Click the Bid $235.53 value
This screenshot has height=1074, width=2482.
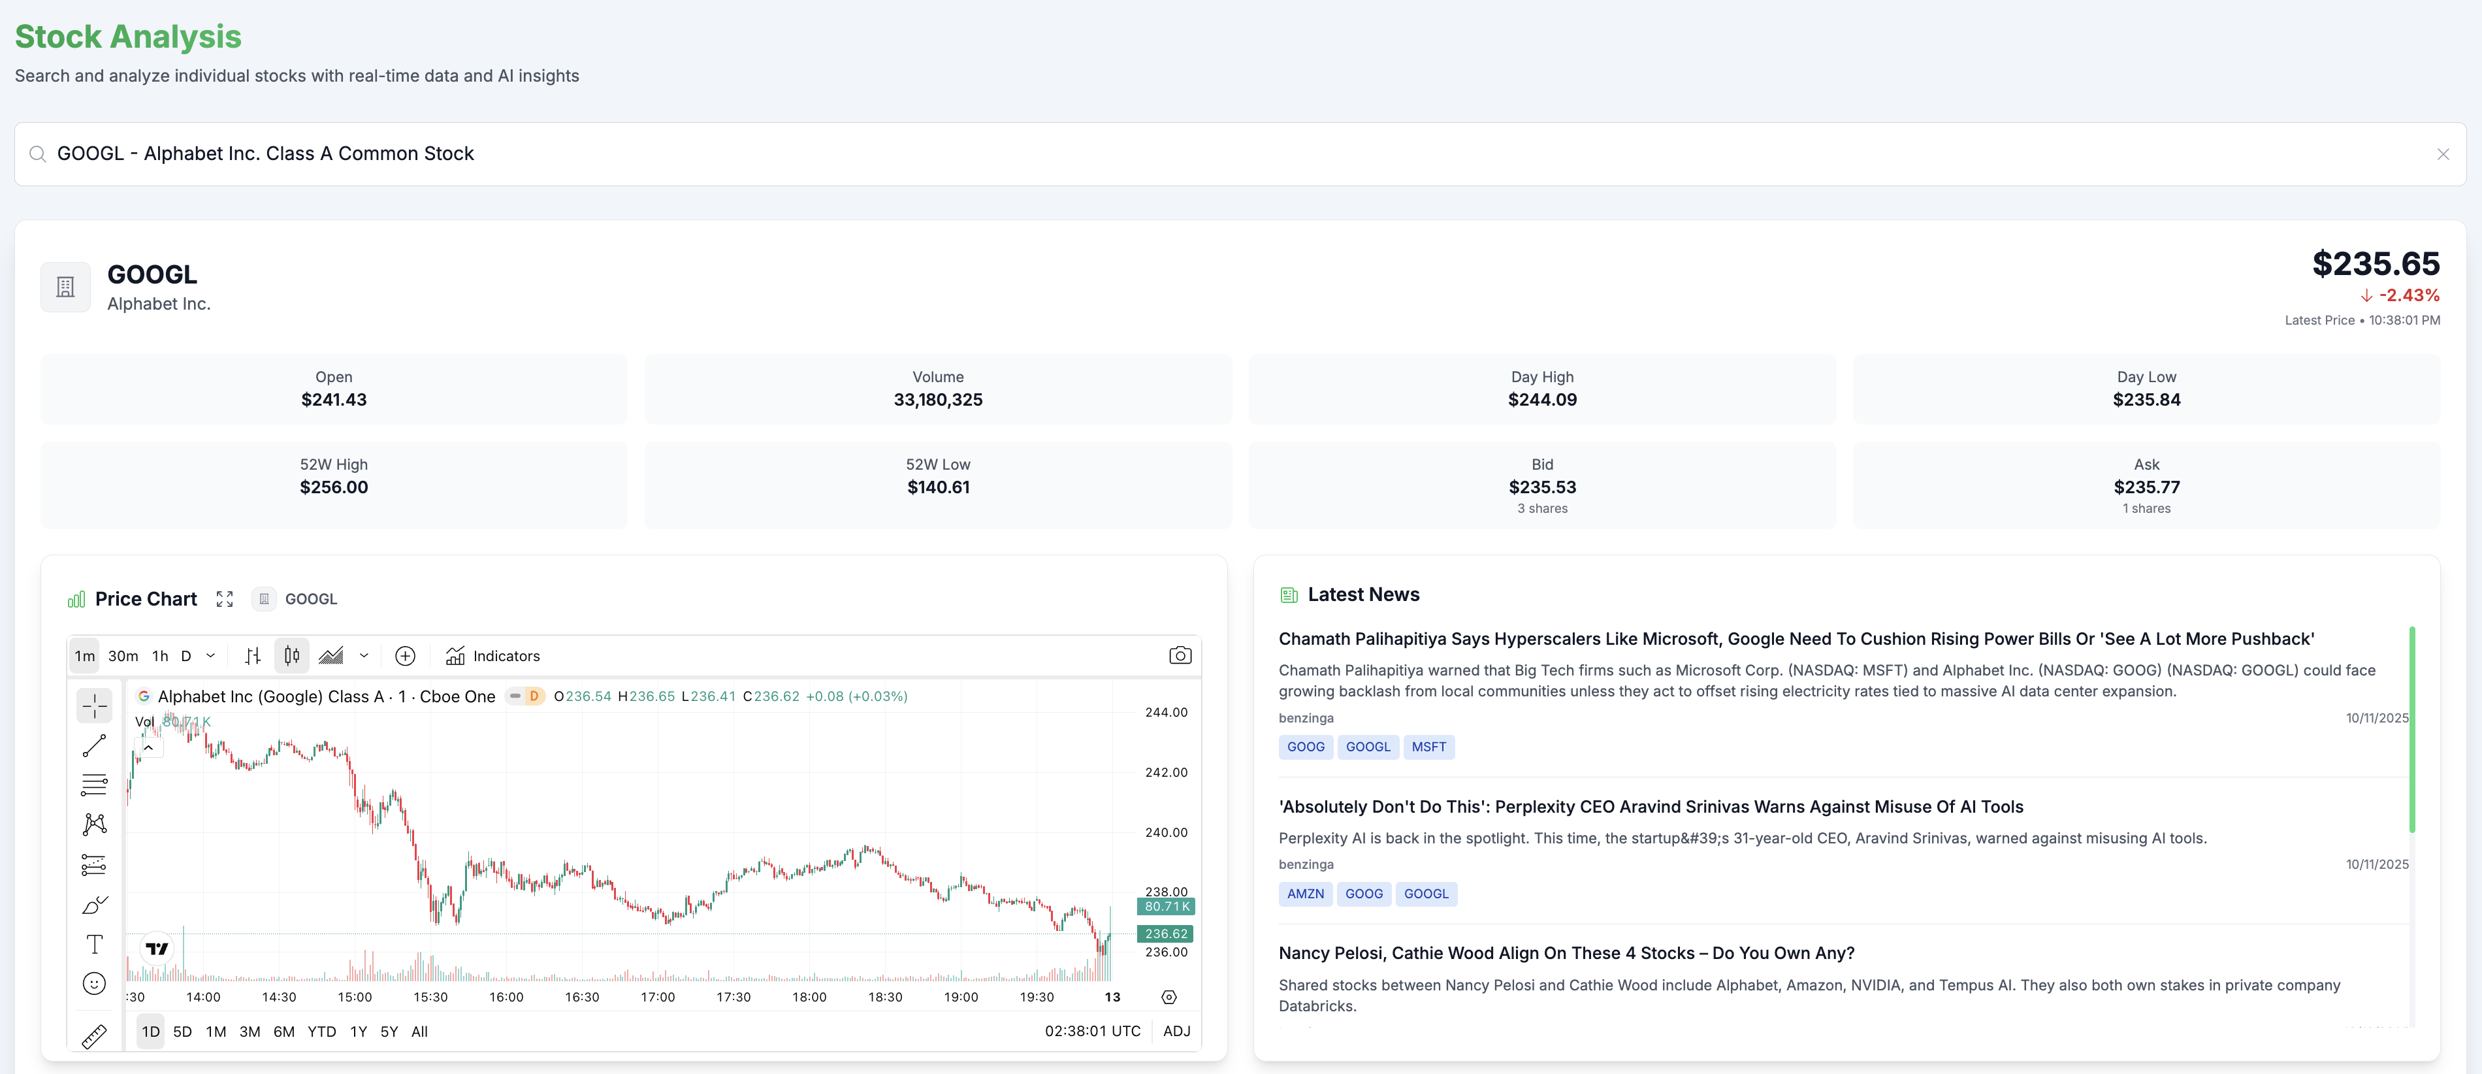pyautogui.click(x=1541, y=487)
